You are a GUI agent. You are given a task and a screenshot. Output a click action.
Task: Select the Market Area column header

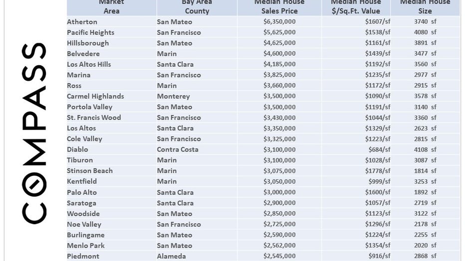pos(111,7)
